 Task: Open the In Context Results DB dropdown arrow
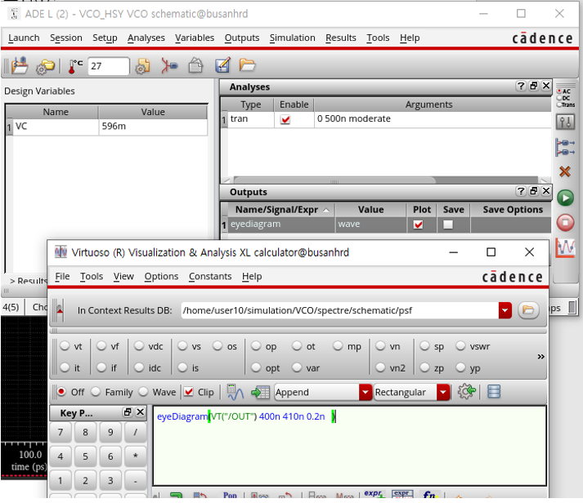(505, 310)
